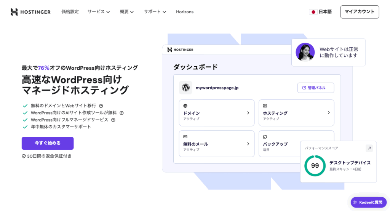Select the 日本語 language option
The height and width of the screenshot is (211, 390).
pos(325,12)
